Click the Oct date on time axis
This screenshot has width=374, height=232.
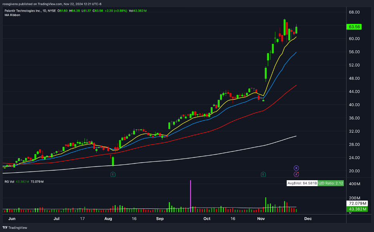point(207,219)
